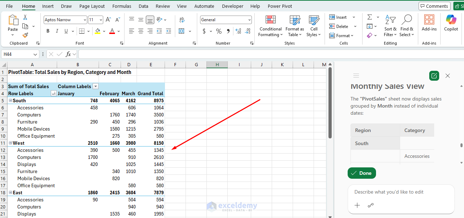This screenshot has width=464, height=218.
Task: Open the Data ribbon tab
Action: 143,6
